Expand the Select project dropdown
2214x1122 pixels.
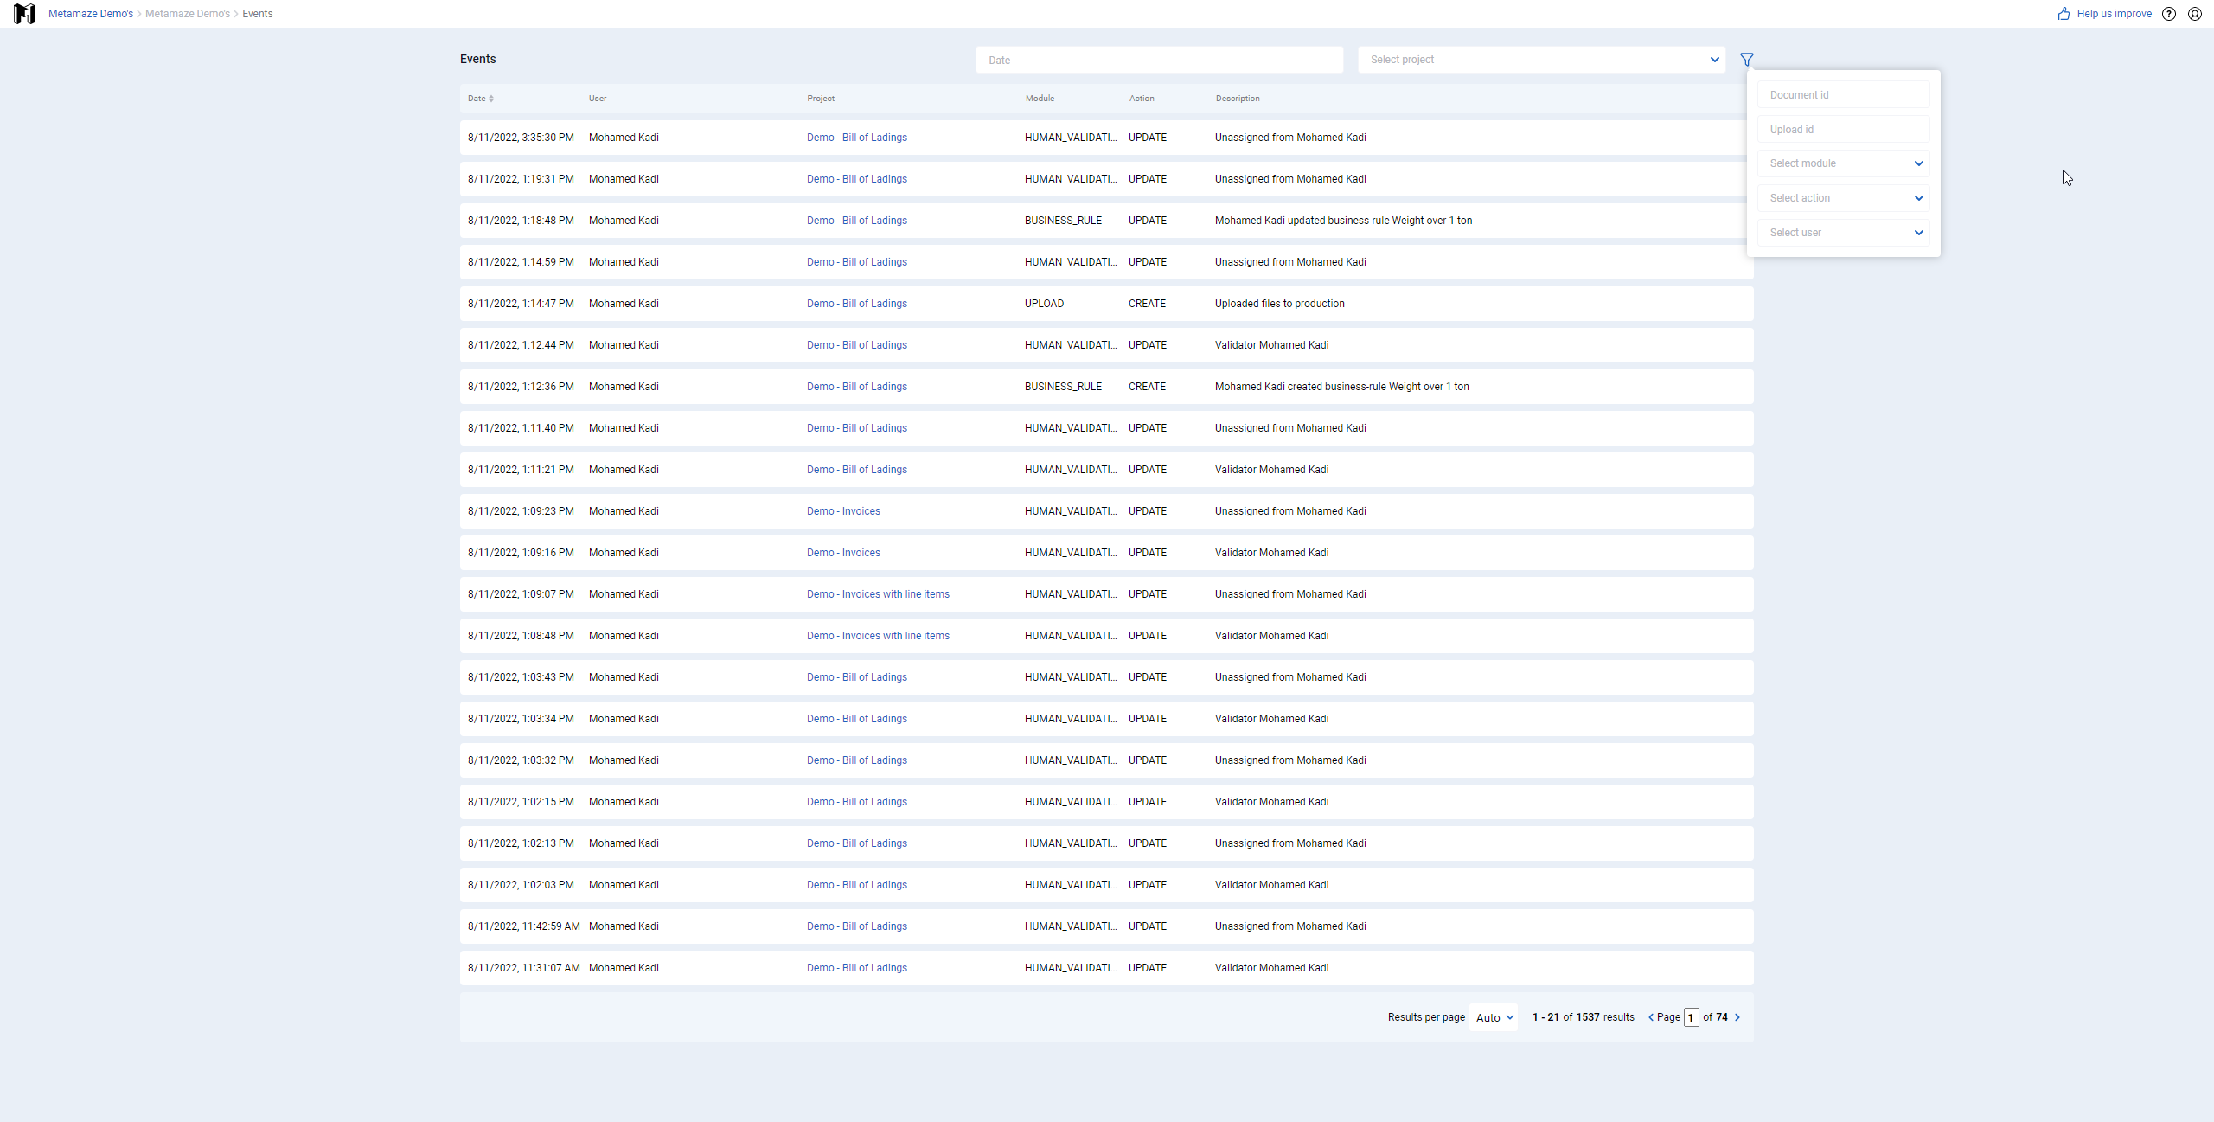1542,60
